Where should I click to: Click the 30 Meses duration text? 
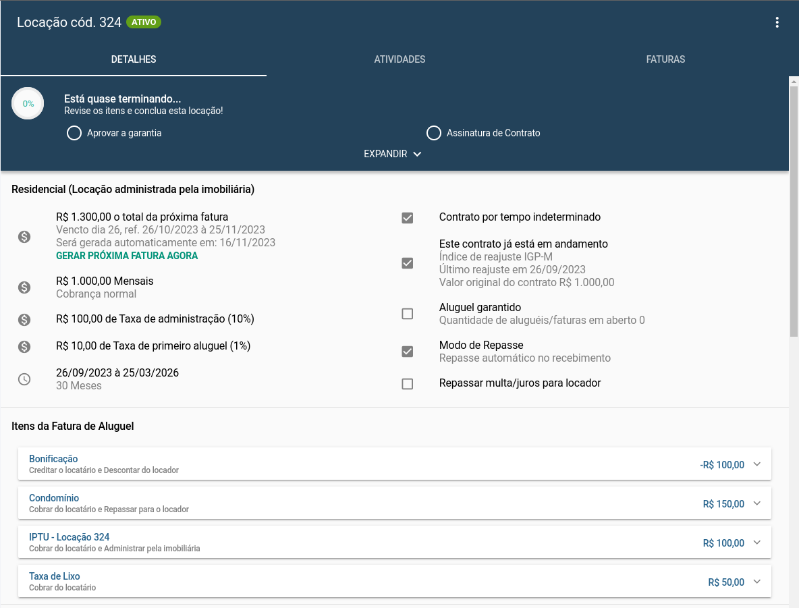click(79, 386)
